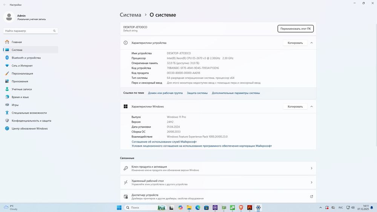Viewport: 377px width, 212px height.
Task: Click the Код продукта value 00330-80000-00000-AA018
Action: coord(184,73)
